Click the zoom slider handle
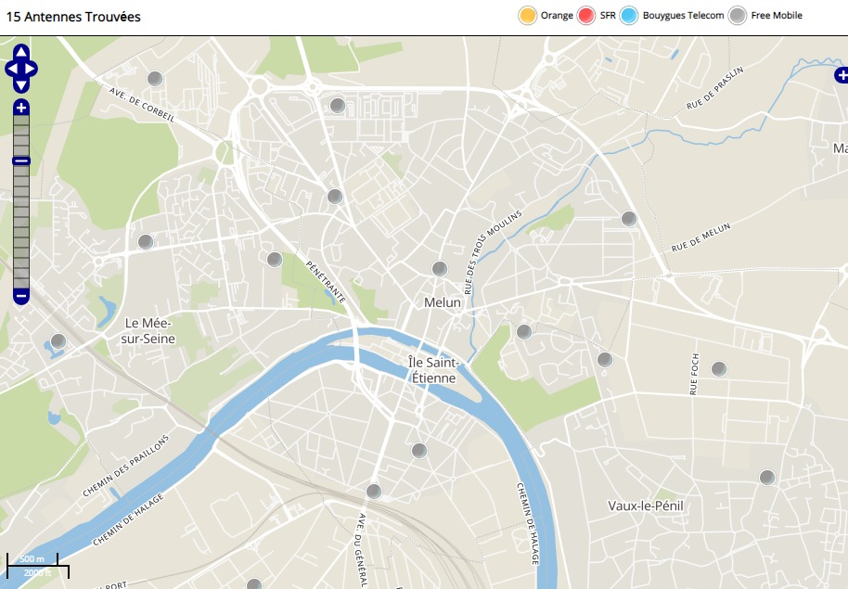This screenshot has width=848, height=589. [x=21, y=161]
